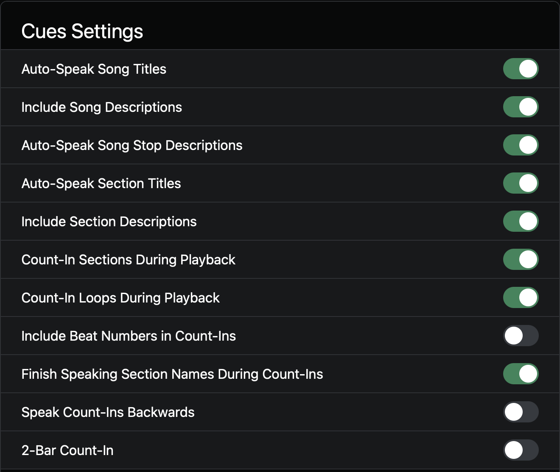
Task: Select the Auto-Speak Section Titles label
Action: pos(101,183)
